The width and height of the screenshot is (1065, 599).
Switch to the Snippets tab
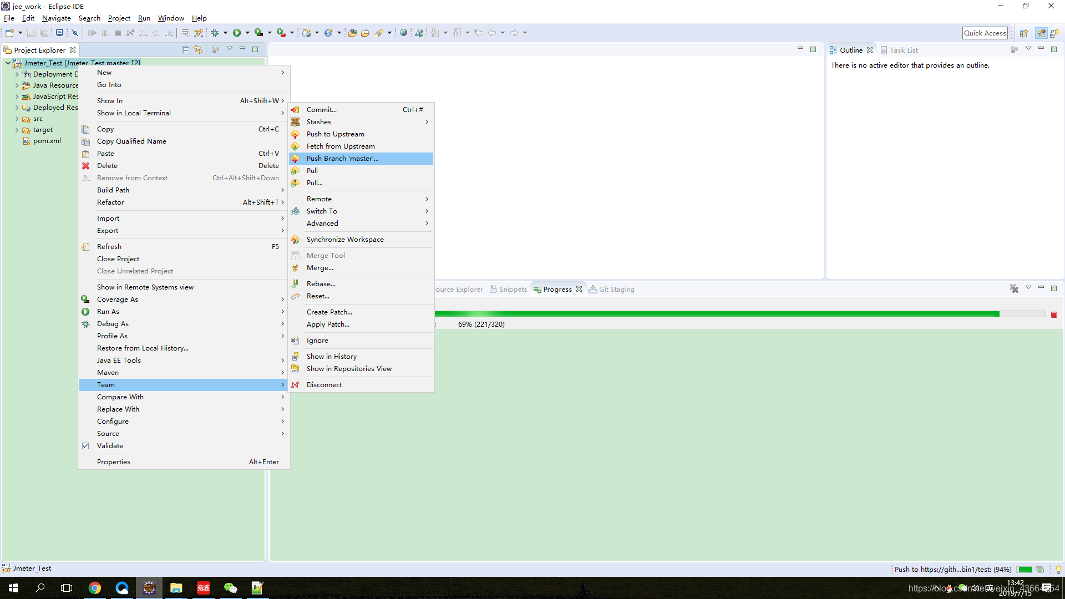click(x=508, y=289)
